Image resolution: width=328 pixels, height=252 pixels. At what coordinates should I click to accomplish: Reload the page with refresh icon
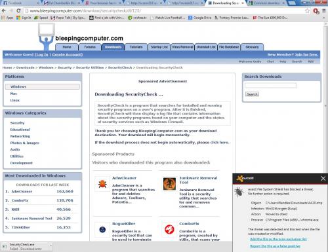point(18,10)
